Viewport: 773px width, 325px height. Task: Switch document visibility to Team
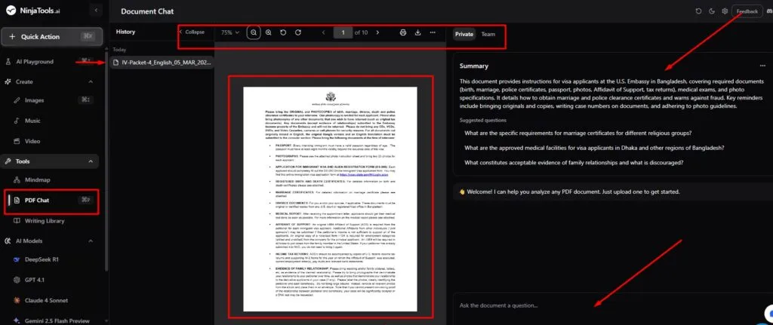488,34
